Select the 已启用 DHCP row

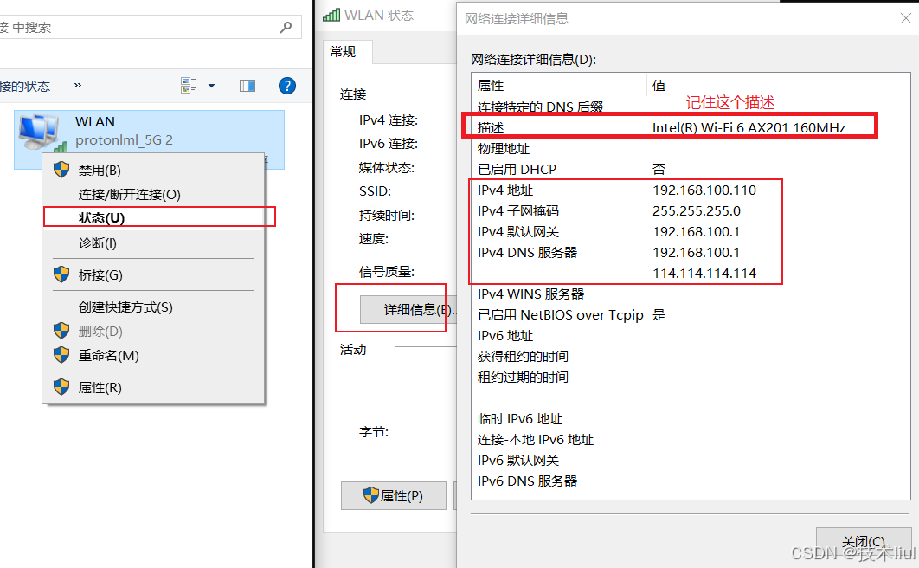[690, 170]
